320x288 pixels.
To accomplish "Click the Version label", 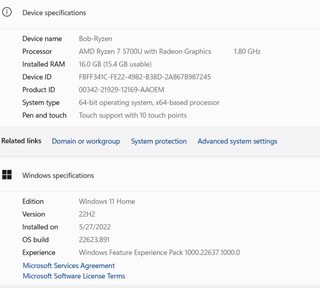I will tap(33, 214).
